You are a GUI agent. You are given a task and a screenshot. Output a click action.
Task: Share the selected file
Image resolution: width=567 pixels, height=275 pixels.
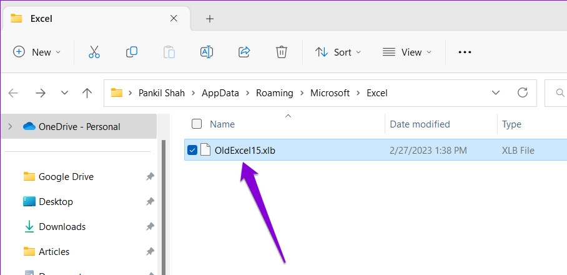[244, 52]
